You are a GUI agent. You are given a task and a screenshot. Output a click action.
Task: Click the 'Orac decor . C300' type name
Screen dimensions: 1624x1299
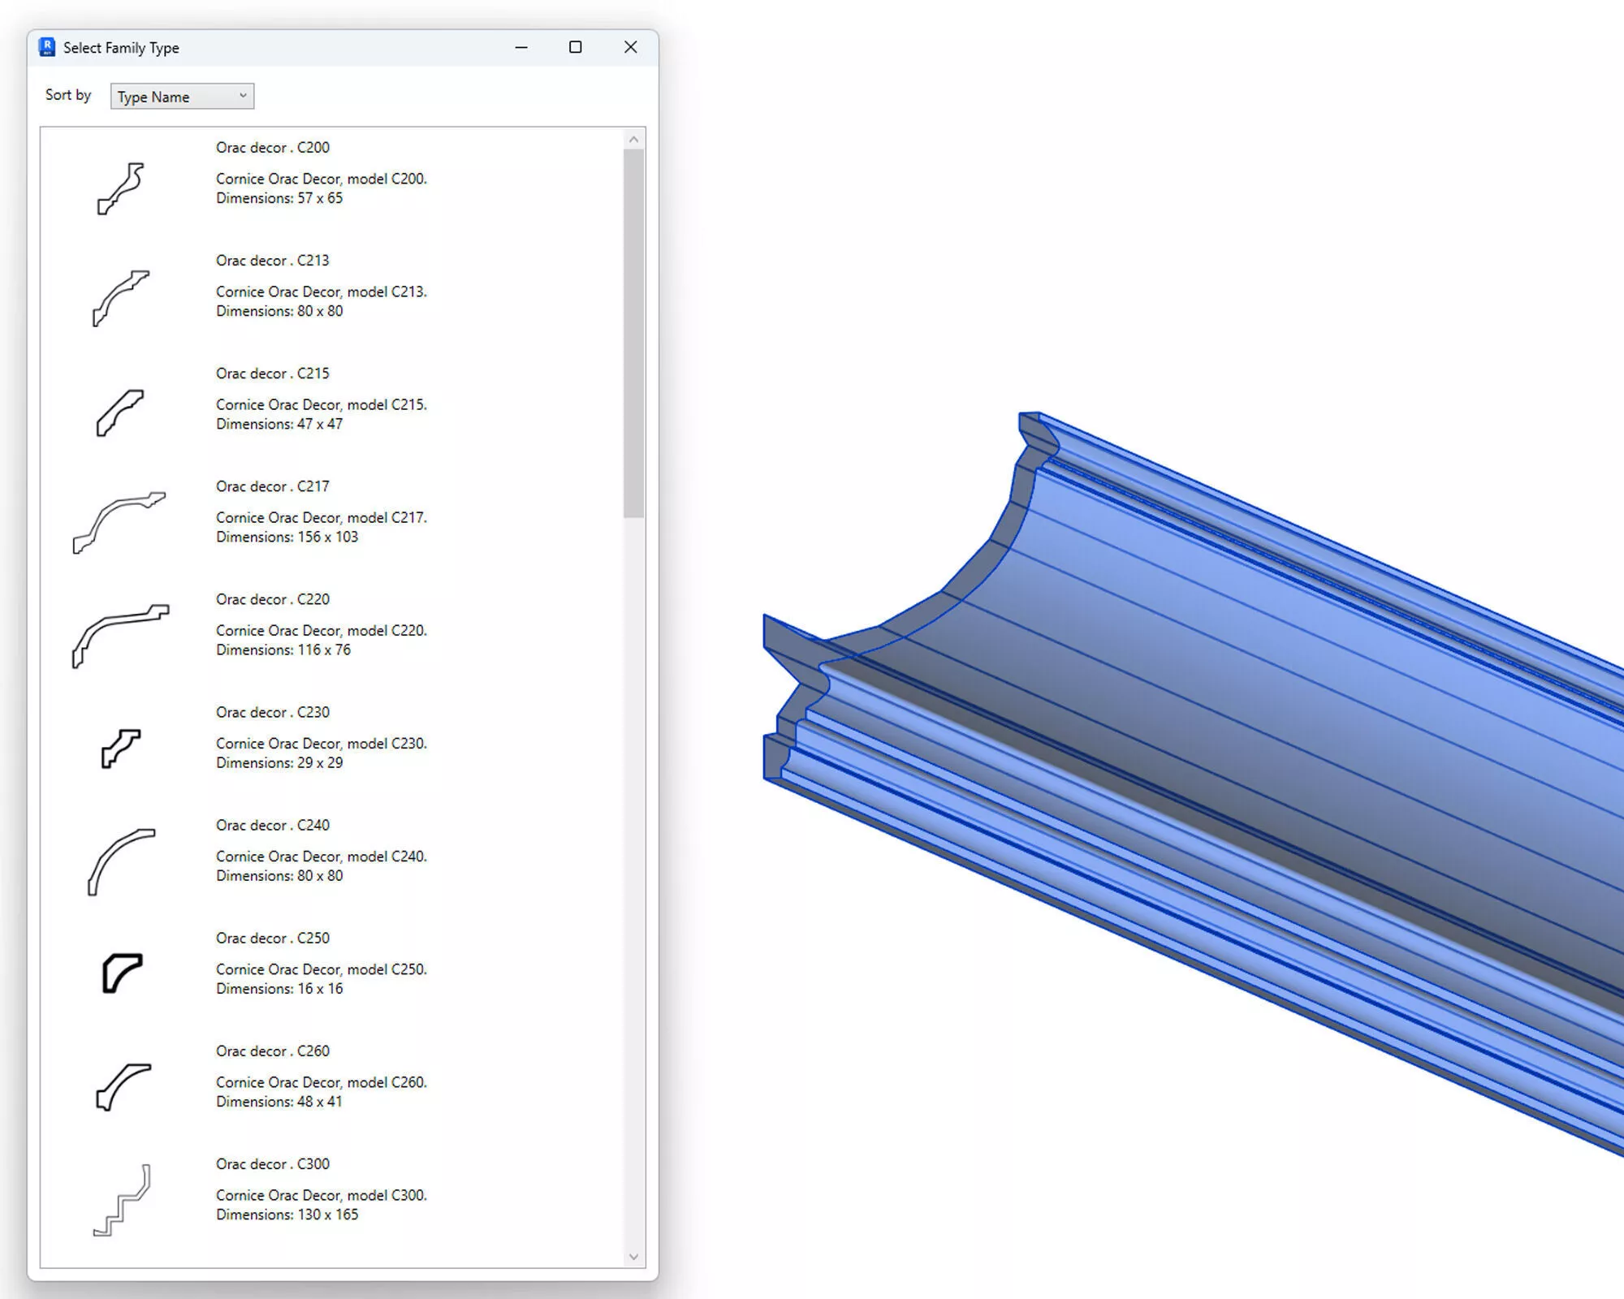[x=273, y=1163]
